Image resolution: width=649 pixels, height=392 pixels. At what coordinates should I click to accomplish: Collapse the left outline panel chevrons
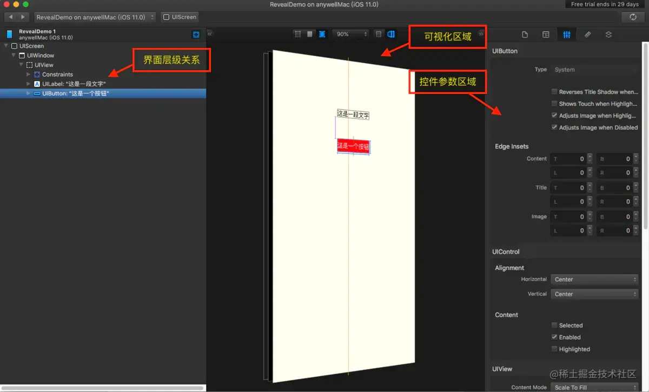pyautogui.click(x=210, y=33)
